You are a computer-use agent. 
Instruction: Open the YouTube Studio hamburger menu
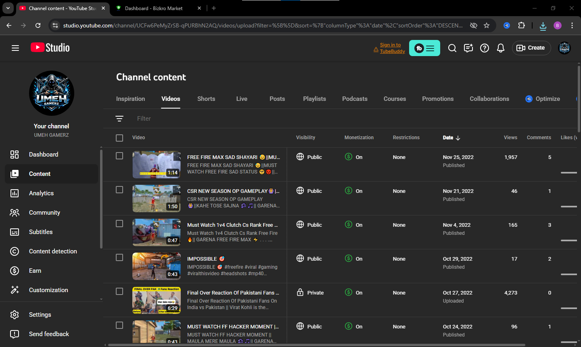15,48
